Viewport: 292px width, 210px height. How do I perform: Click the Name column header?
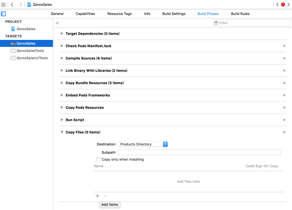point(99,166)
